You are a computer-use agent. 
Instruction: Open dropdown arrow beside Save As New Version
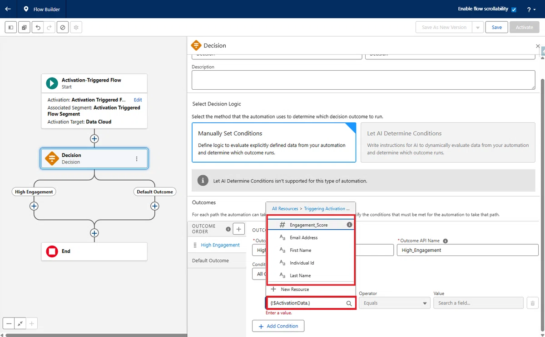pyautogui.click(x=477, y=27)
